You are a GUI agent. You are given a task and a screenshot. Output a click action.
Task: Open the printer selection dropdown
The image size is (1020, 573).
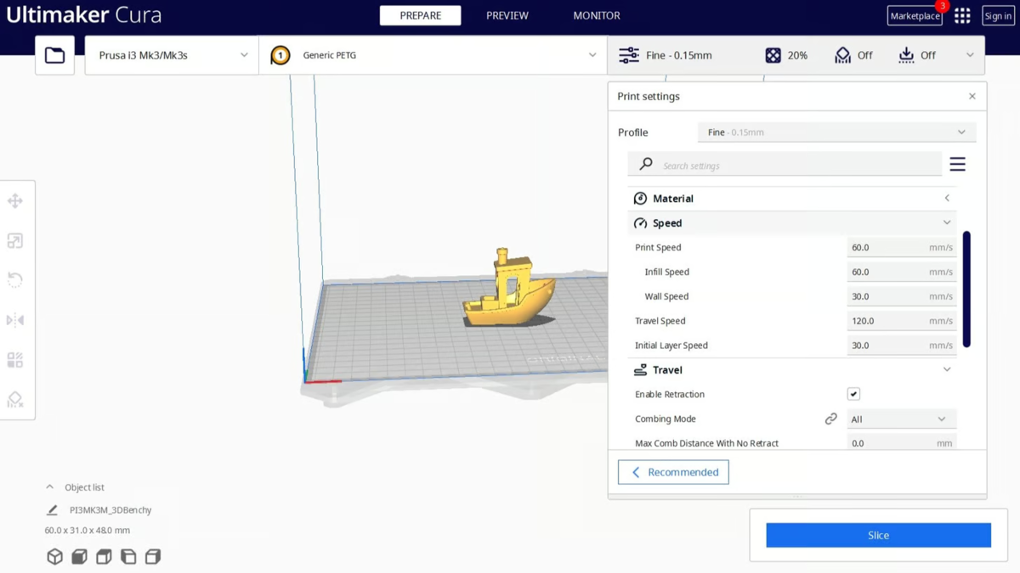[x=172, y=55]
